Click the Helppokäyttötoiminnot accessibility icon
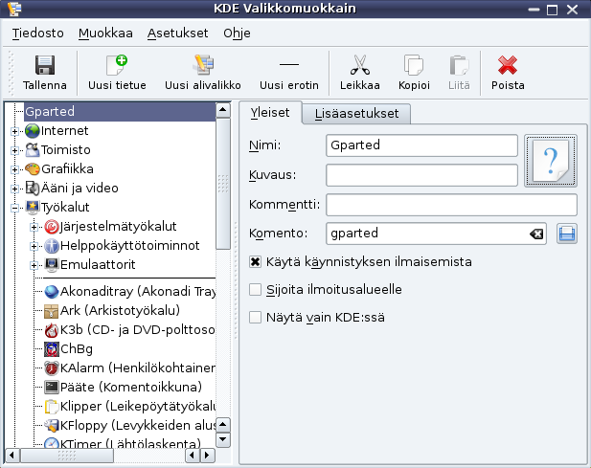 click(52, 245)
